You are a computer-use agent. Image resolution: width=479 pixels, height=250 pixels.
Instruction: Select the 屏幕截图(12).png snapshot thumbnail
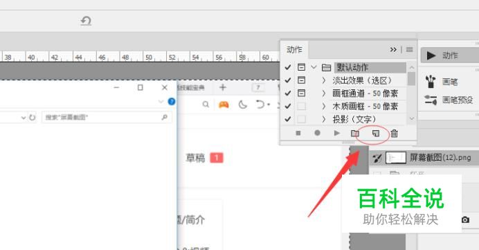(396, 158)
